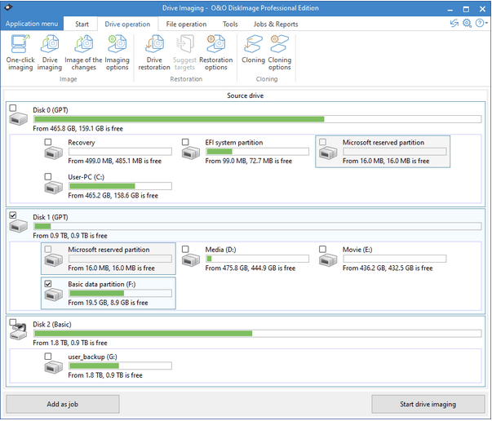
Task: Click the EFI system partition drive icon
Action: 191,153
